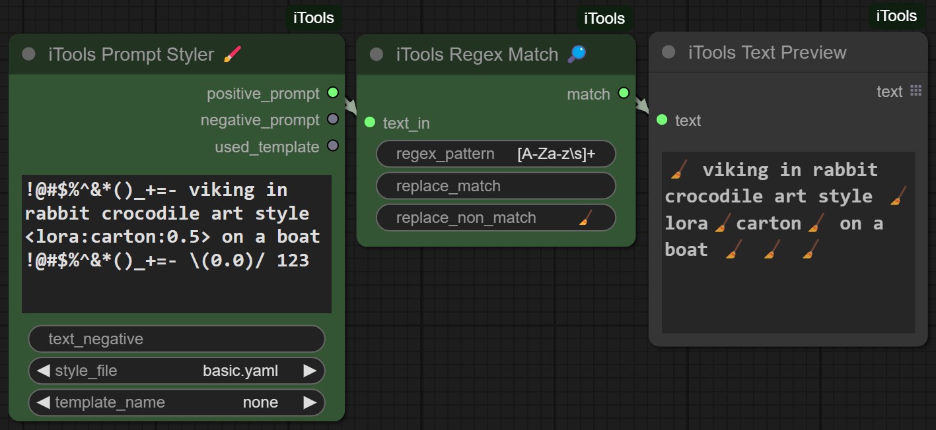Click the iTools Regex Match title text

click(x=477, y=54)
